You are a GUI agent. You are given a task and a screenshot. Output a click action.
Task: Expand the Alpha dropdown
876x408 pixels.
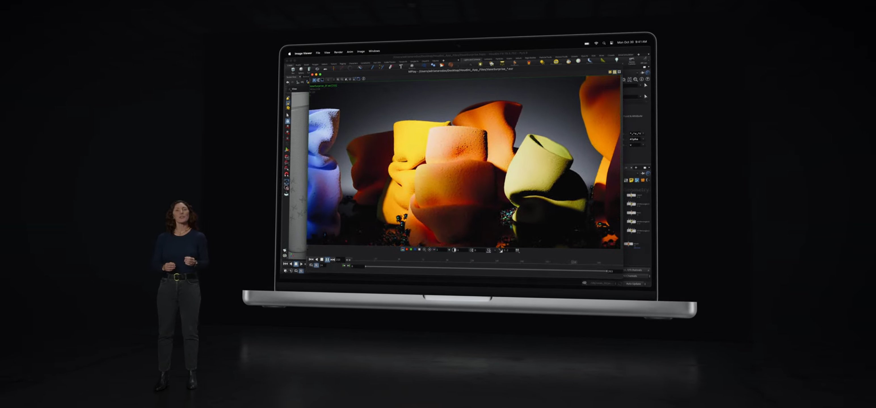(635, 139)
